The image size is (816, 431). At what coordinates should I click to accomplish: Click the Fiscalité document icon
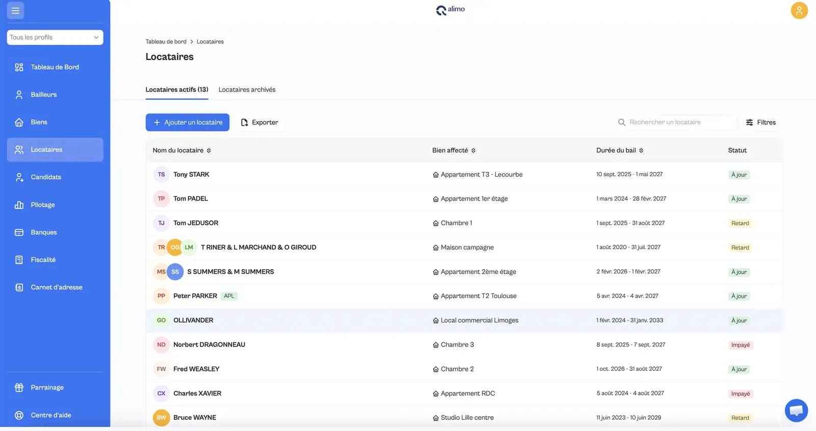click(x=19, y=260)
